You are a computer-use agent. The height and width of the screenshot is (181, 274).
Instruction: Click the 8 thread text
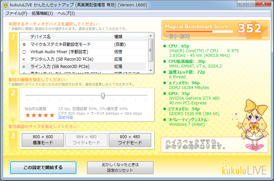178,77
